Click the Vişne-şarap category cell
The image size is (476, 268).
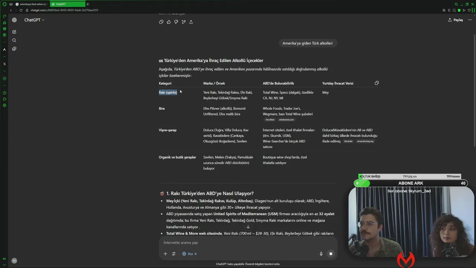168,130
